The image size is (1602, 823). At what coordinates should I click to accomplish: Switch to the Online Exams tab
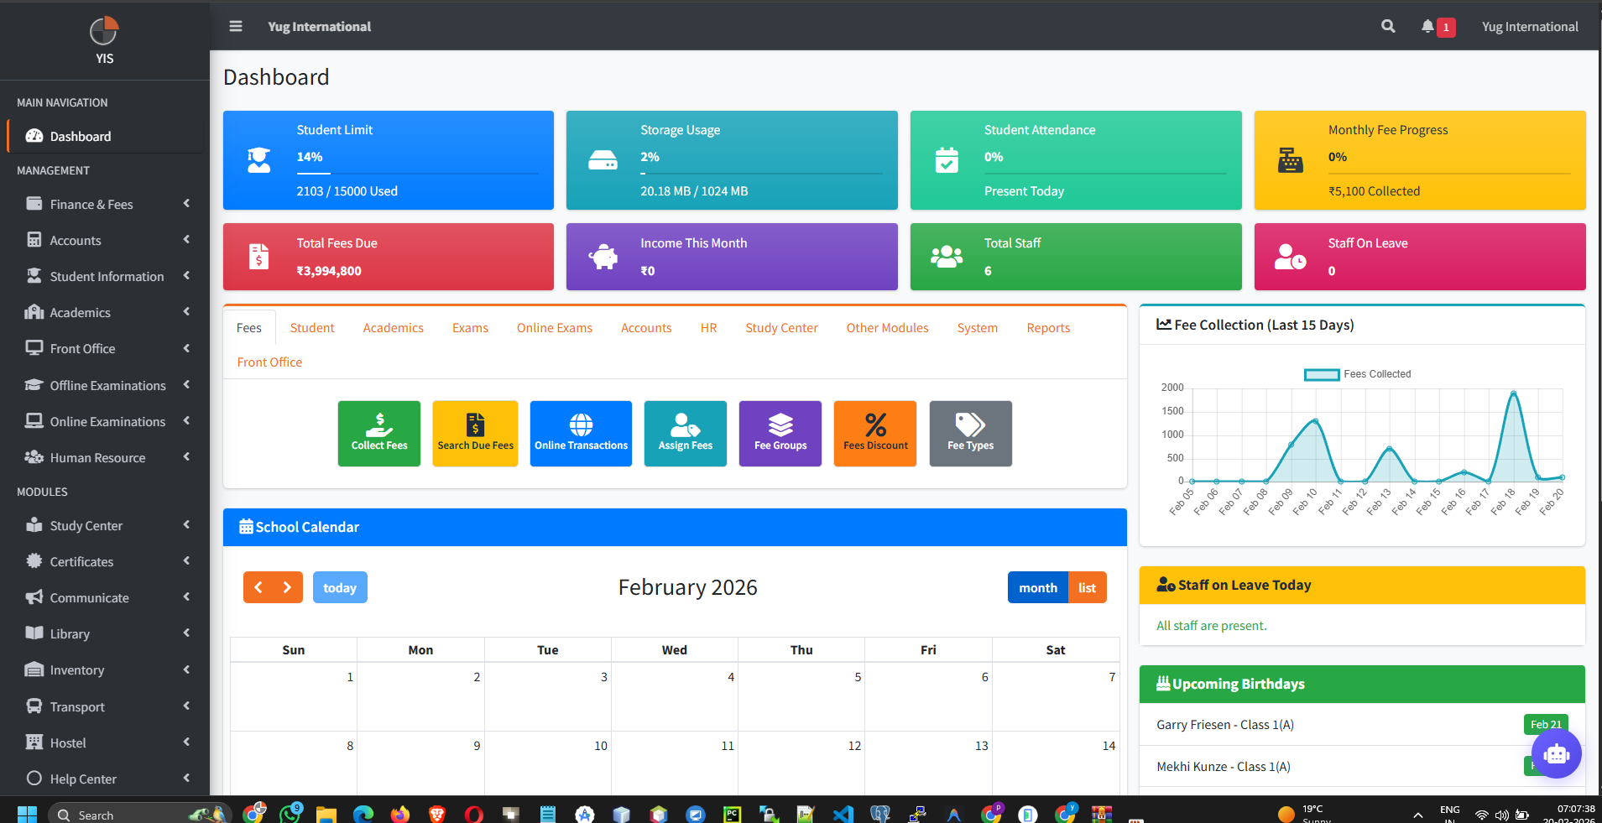coord(554,327)
